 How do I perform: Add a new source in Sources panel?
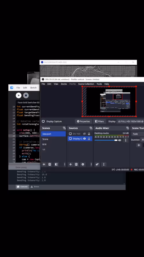click(70, 164)
